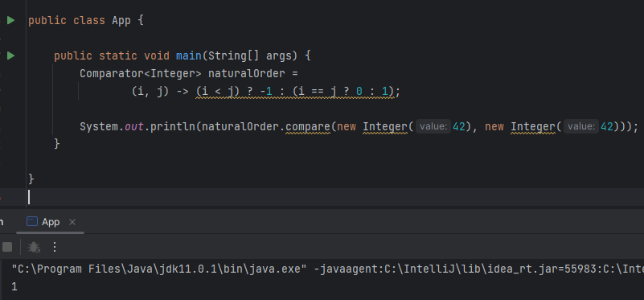
Task: Click the 'main' method name
Action: click(189, 55)
